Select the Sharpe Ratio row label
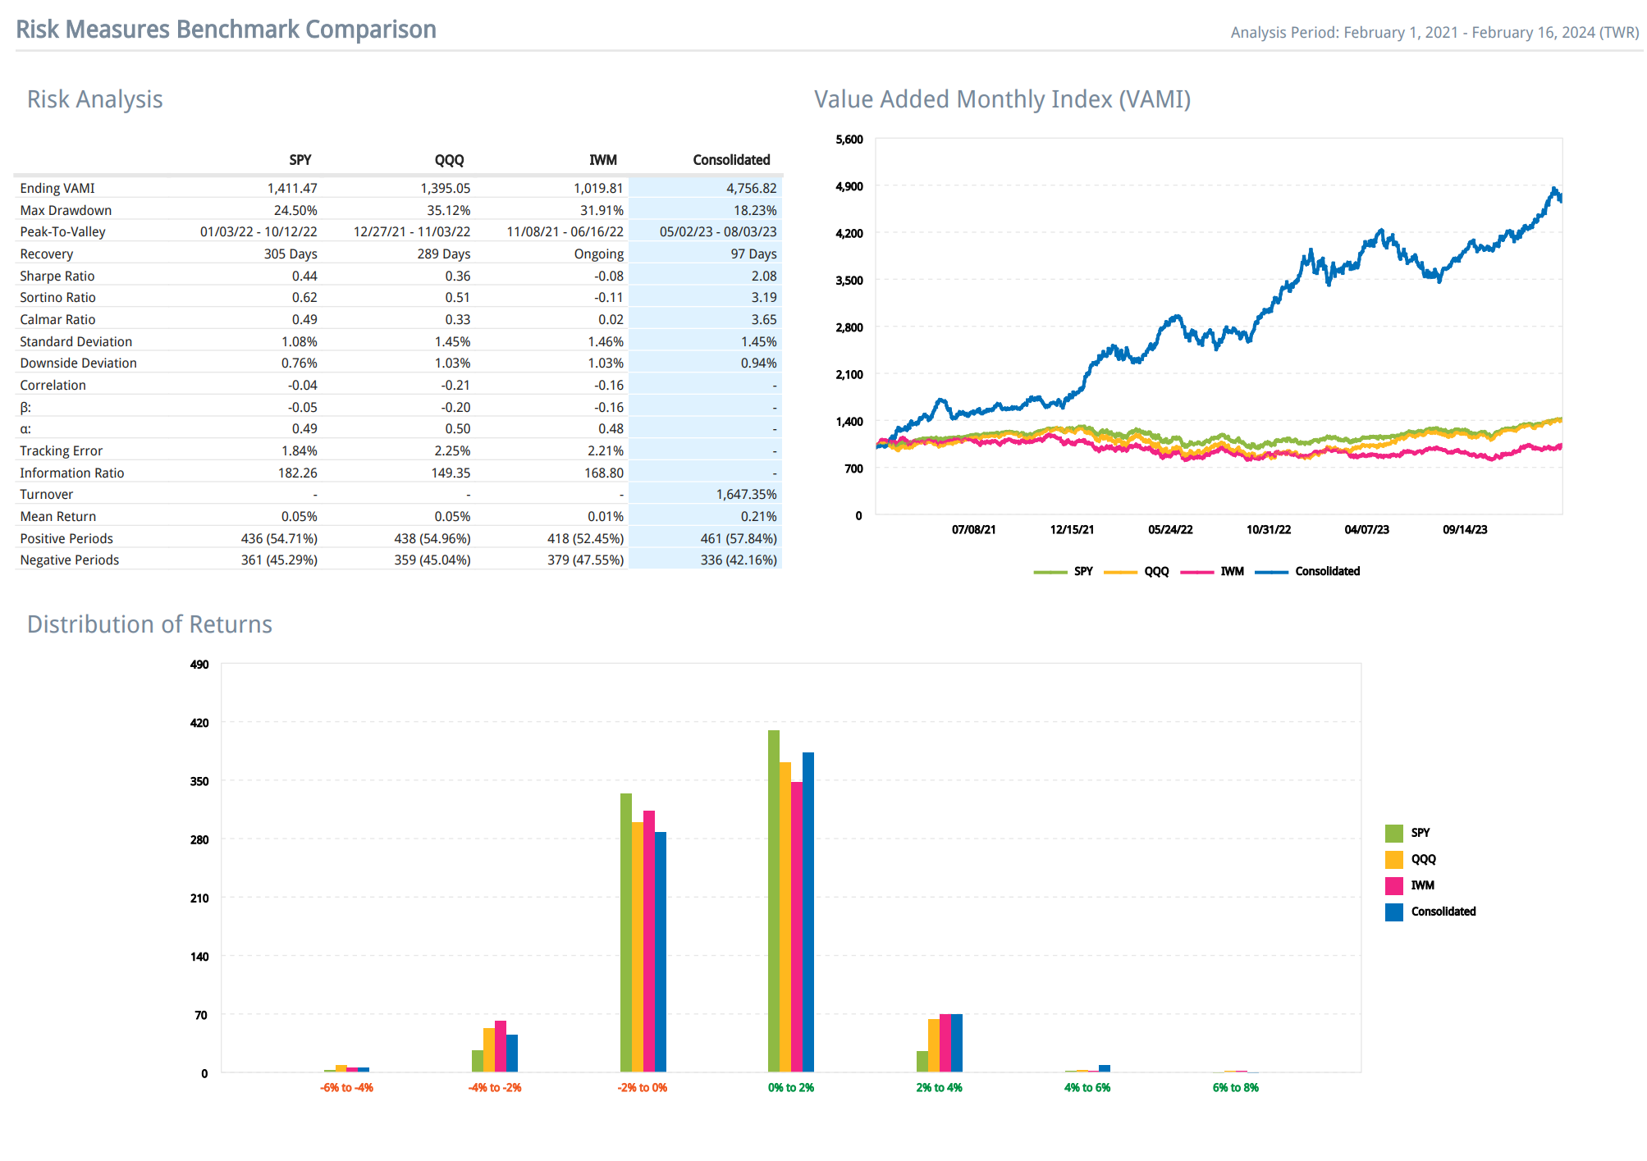 coord(57,277)
